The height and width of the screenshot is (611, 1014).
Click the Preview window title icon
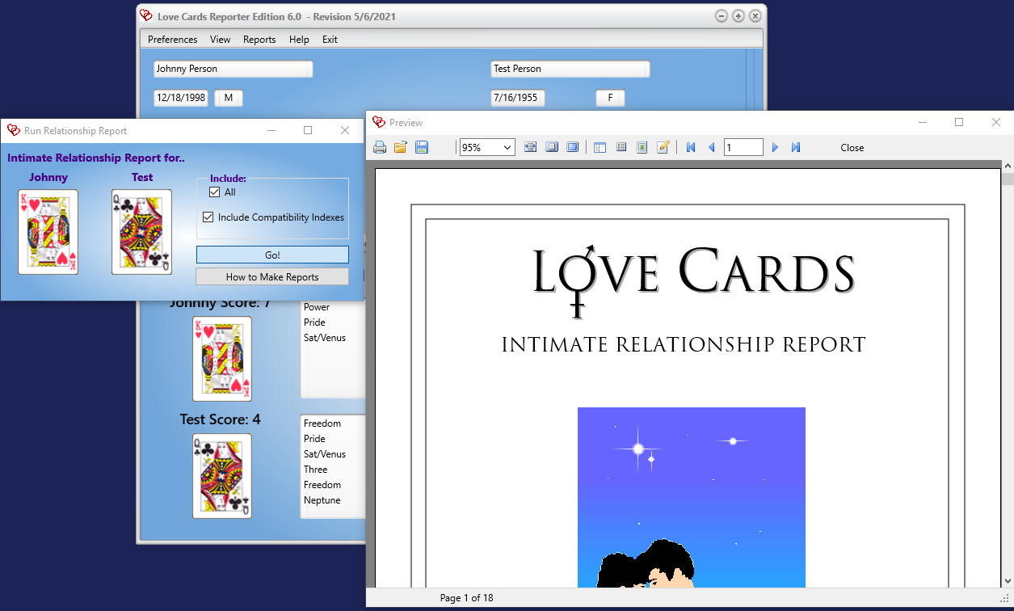378,122
